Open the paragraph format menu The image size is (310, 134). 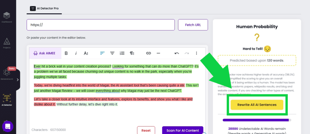pos(132,53)
